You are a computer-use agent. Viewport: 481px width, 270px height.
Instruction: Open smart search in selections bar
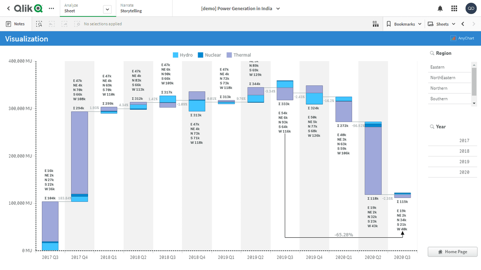39,24
